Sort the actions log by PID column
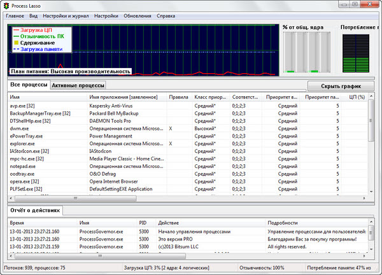This screenshot has width=382, height=275. click(x=143, y=223)
